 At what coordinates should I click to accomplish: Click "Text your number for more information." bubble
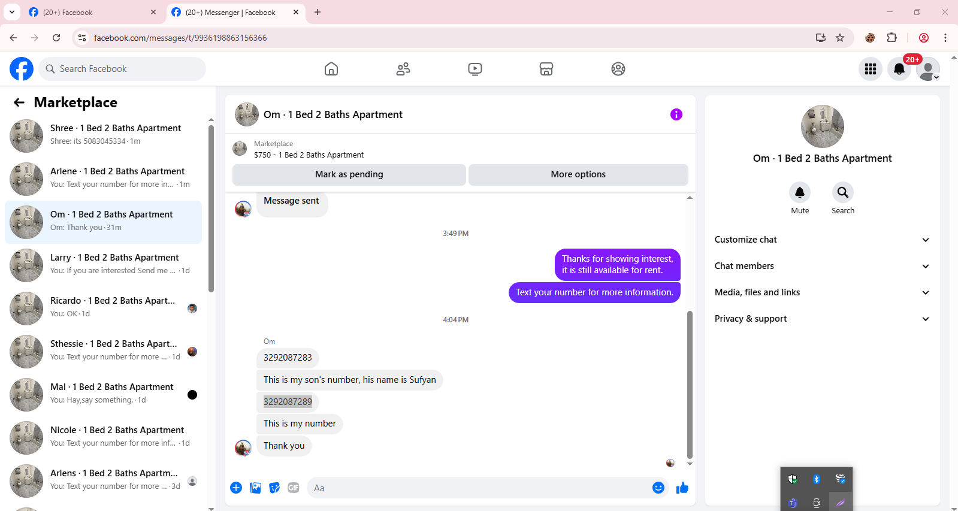coord(594,292)
